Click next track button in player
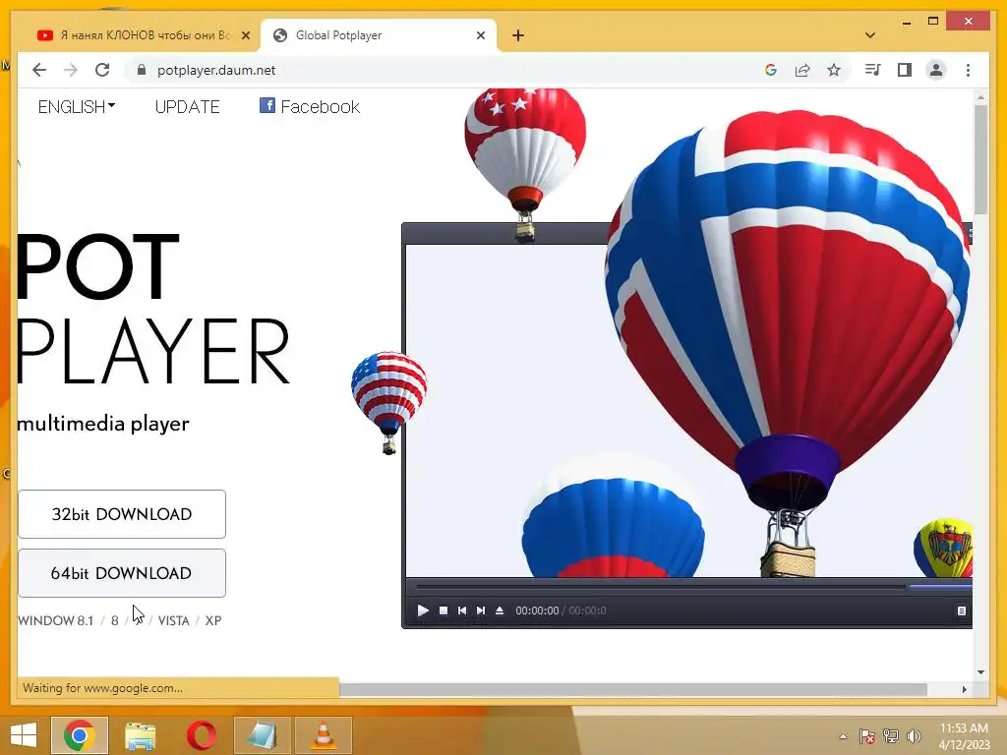The image size is (1007, 755). point(480,610)
